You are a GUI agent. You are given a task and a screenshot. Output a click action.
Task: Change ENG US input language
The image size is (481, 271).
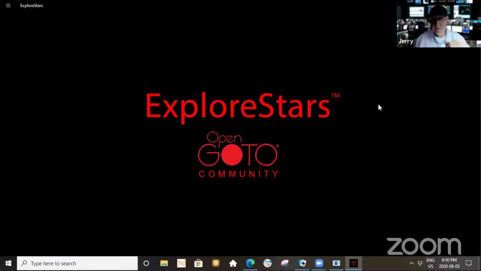click(x=431, y=263)
